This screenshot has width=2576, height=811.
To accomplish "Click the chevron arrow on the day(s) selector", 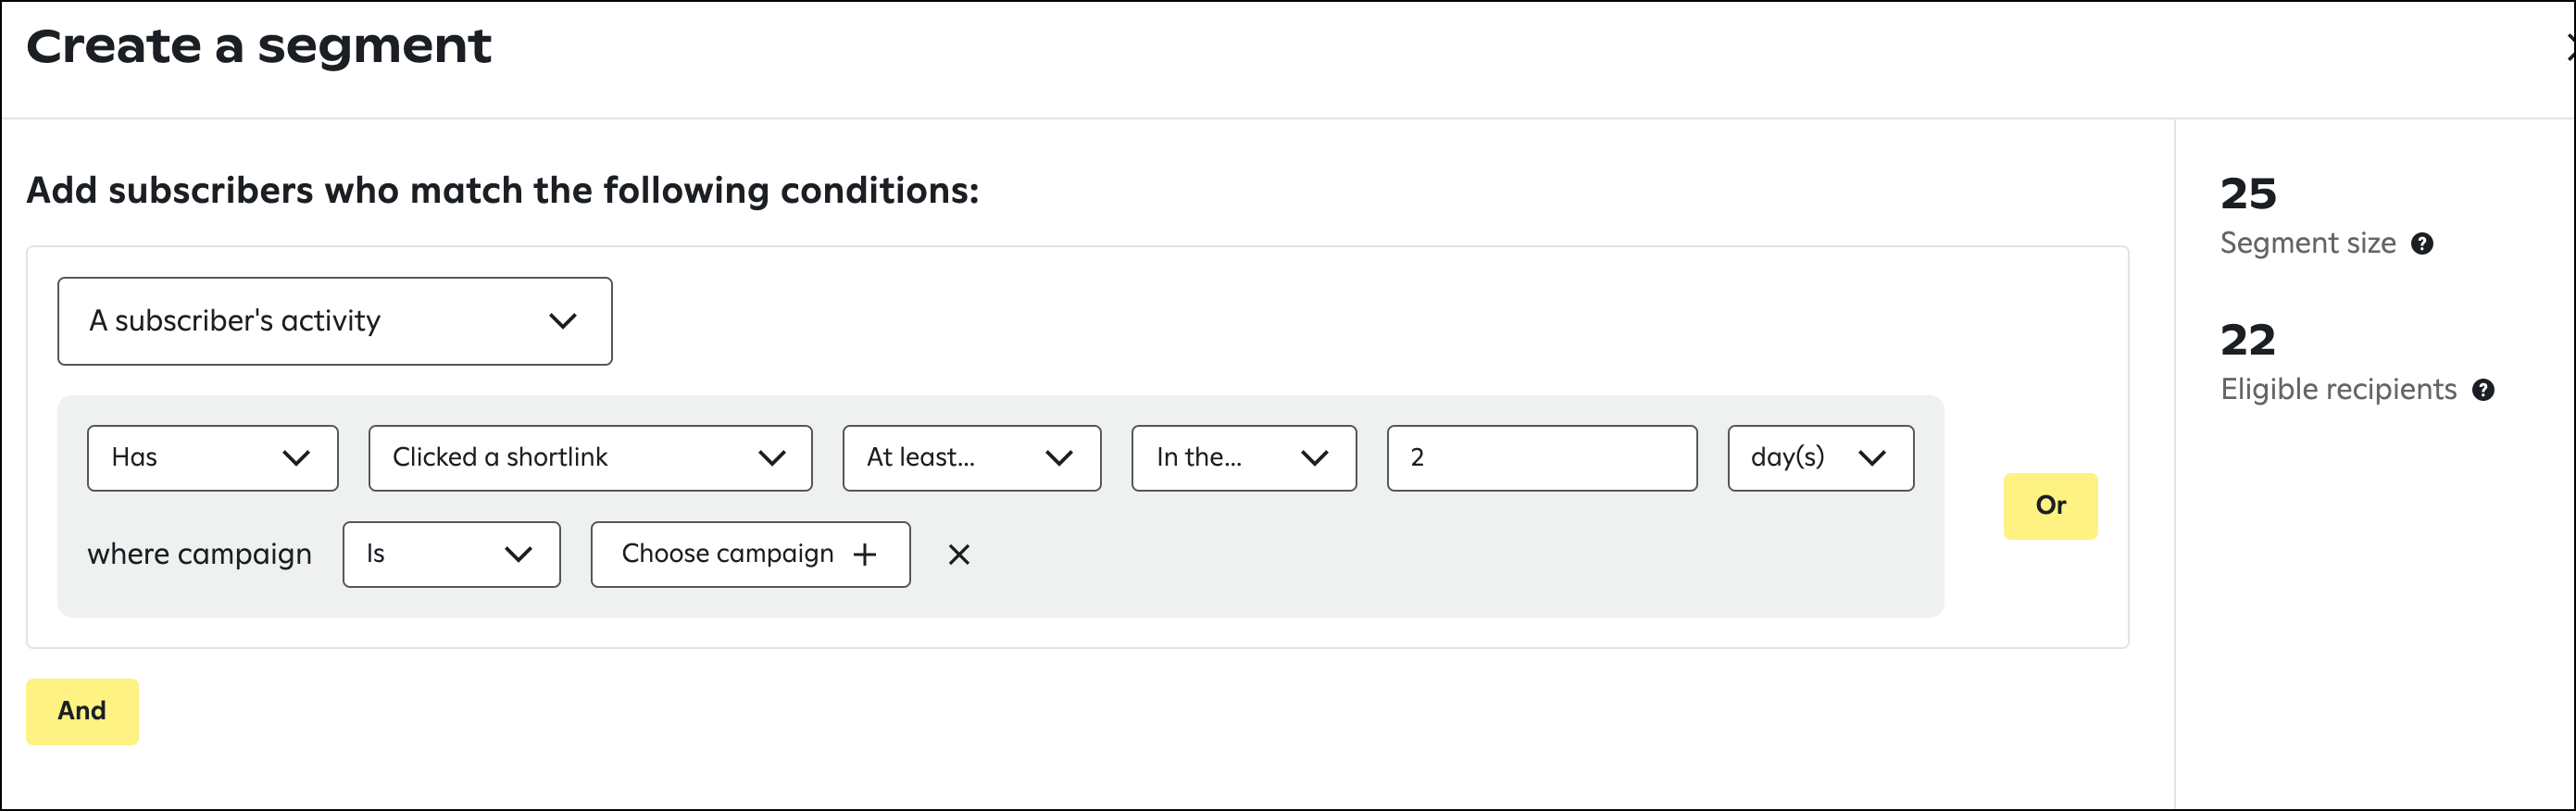I will tap(1872, 458).
